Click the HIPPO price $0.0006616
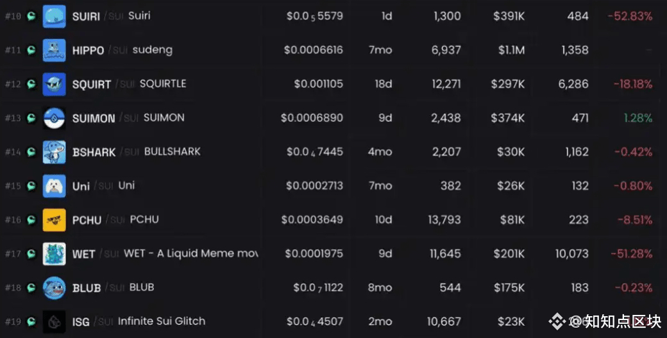667x338 pixels. click(x=314, y=50)
